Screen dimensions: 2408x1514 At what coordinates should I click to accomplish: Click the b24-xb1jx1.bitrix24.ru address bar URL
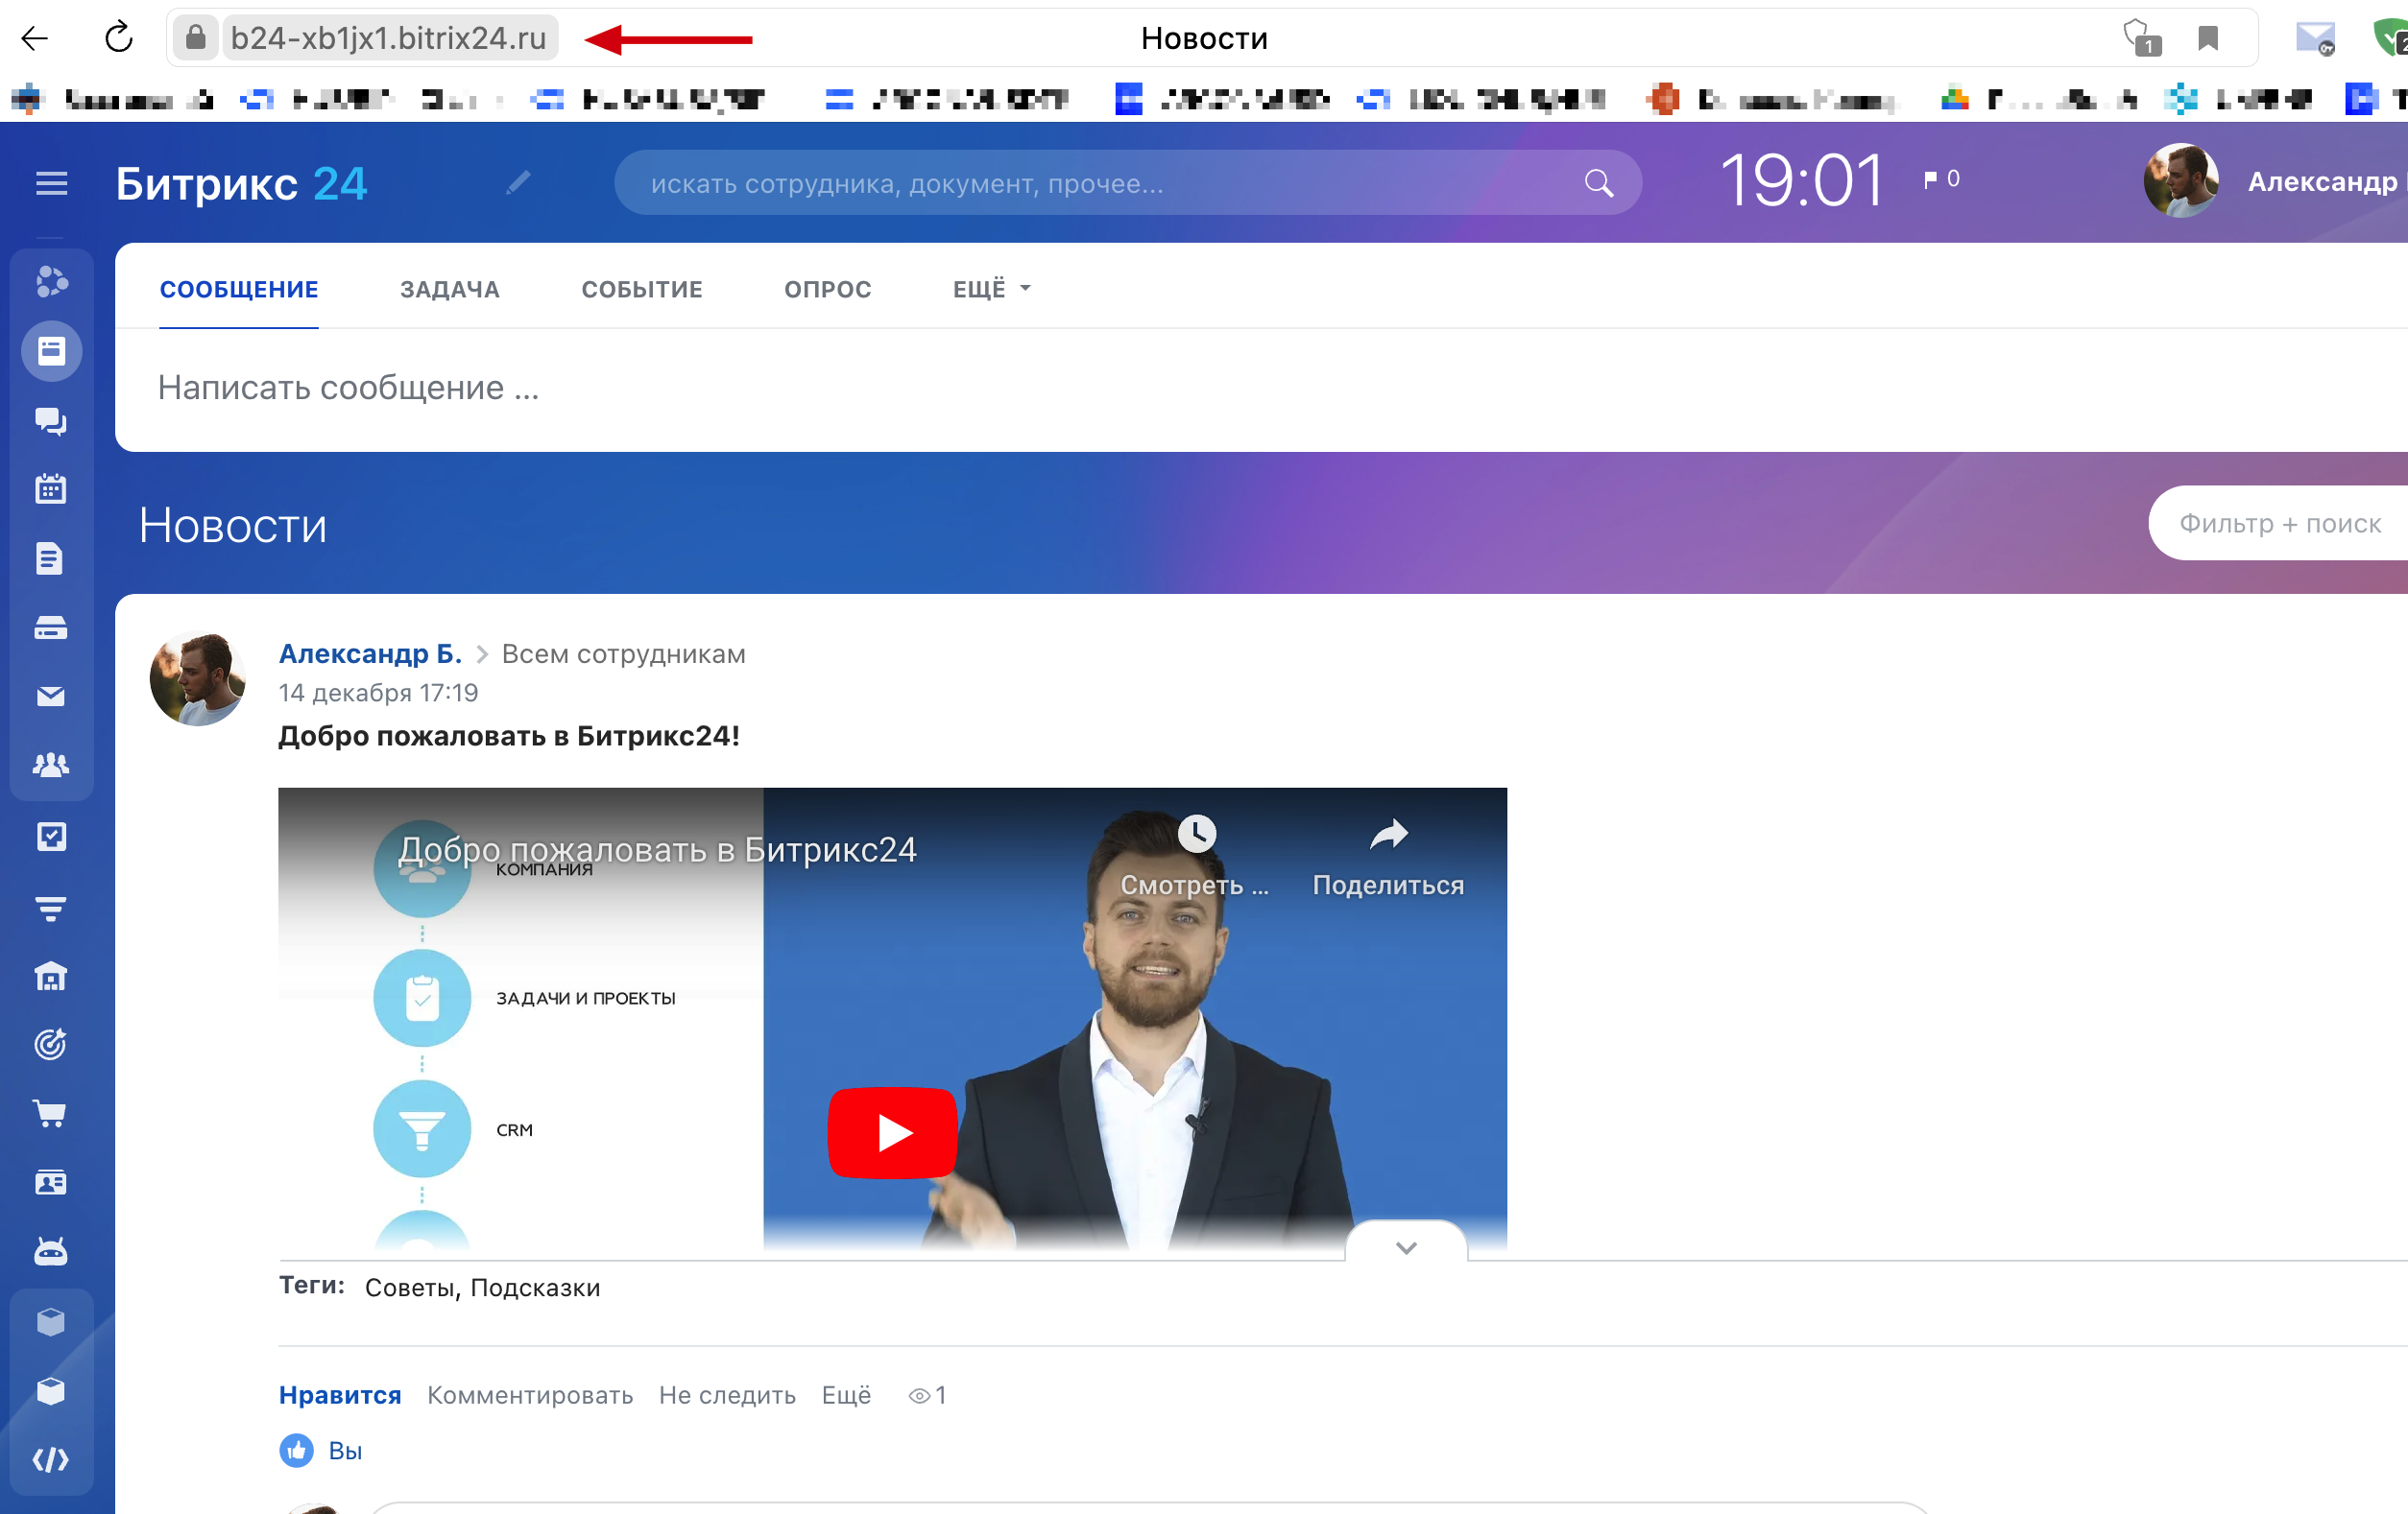click(389, 38)
